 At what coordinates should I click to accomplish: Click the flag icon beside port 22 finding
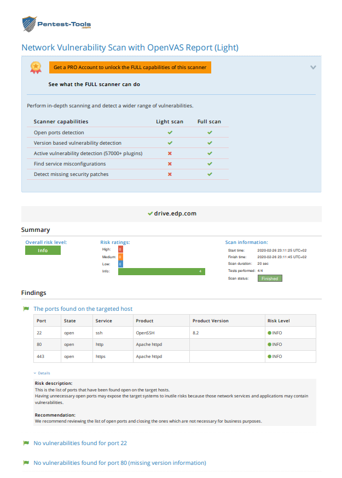pos(26,443)
